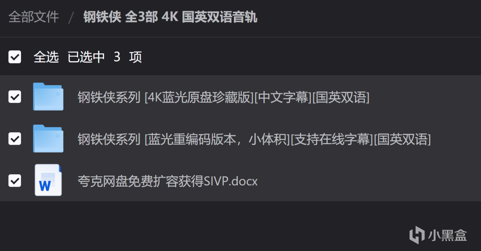This screenshot has width=481, height=251.
Task: Click the 小黑盒 watermark text
Action: (x=448, y=236)
